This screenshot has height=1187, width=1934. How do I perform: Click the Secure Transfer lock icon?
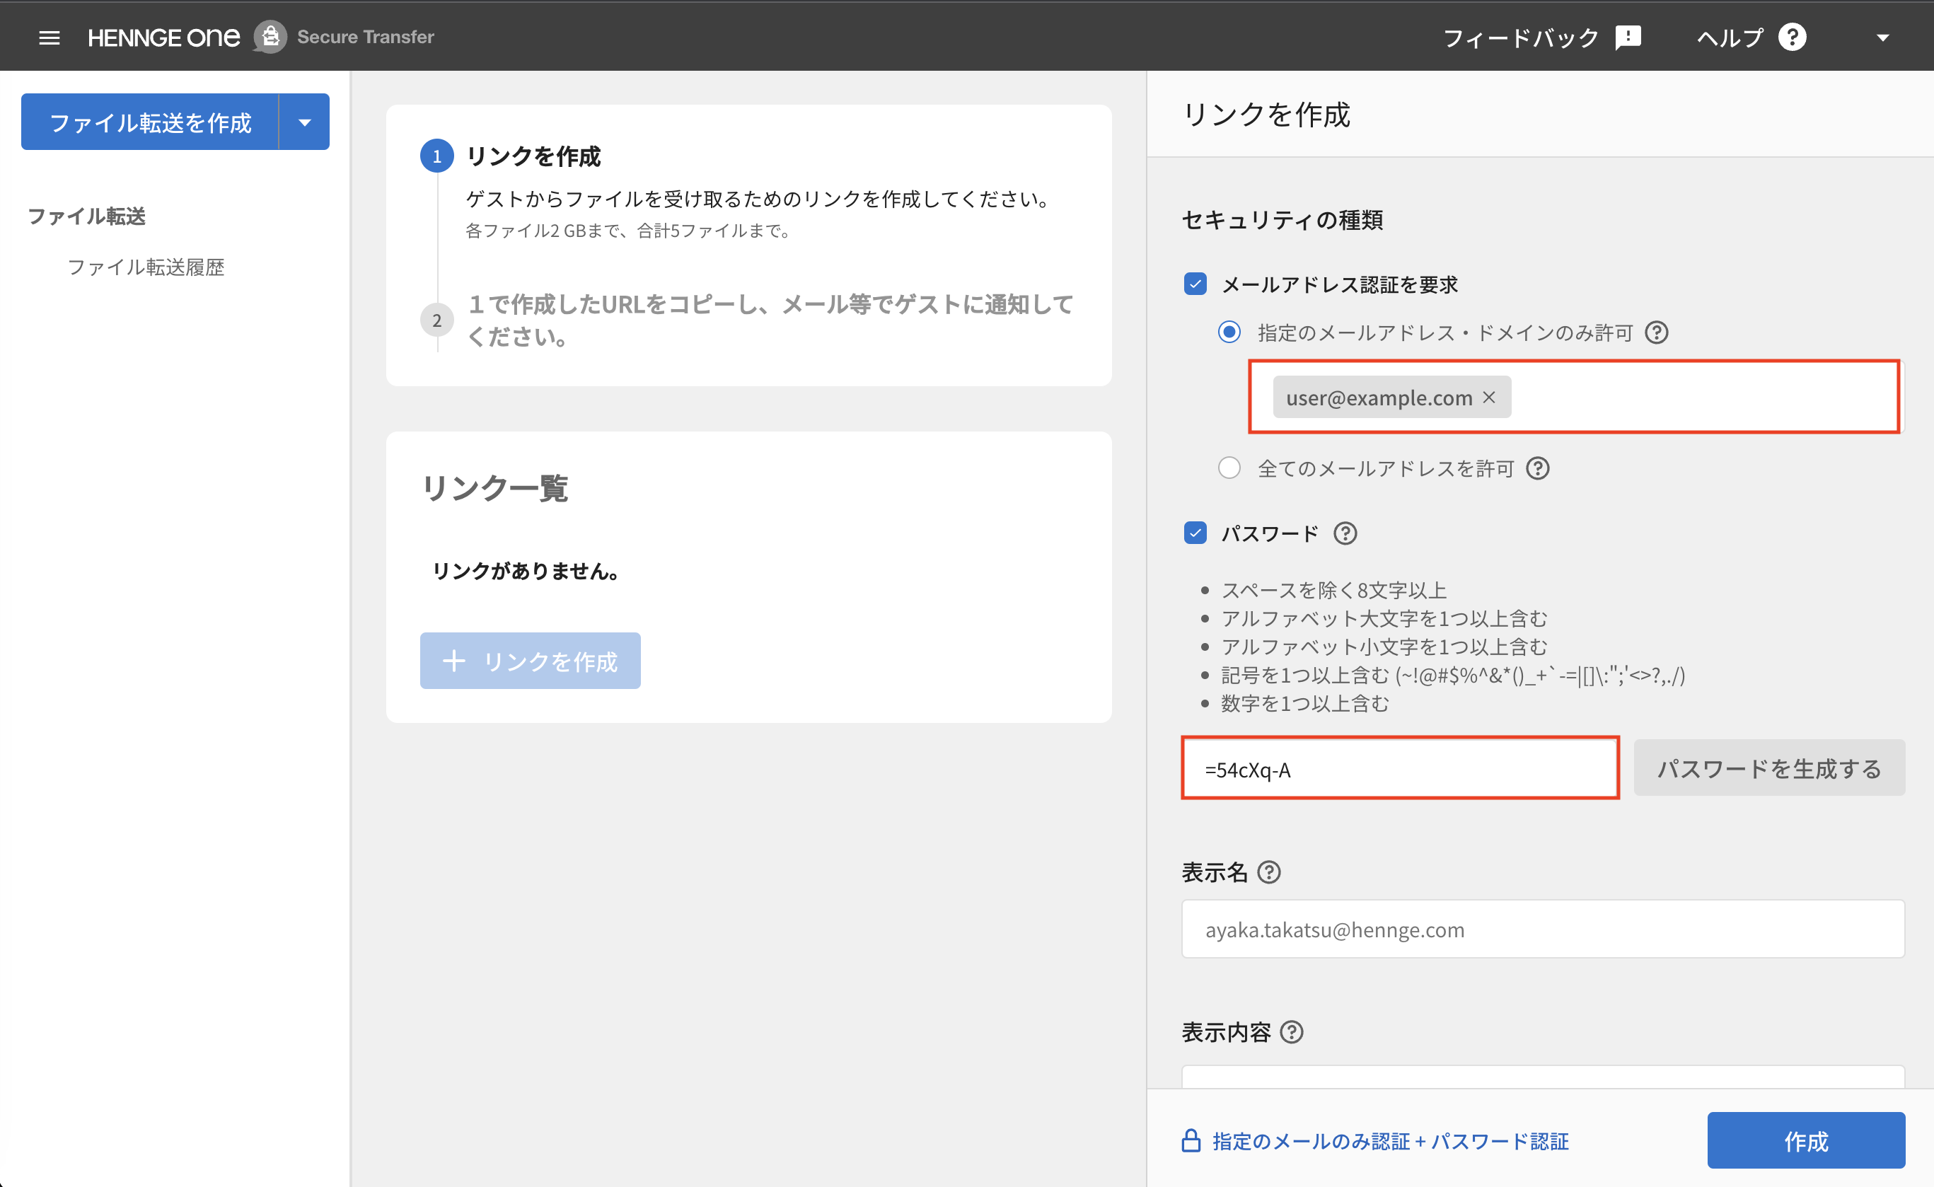(270, 36)
